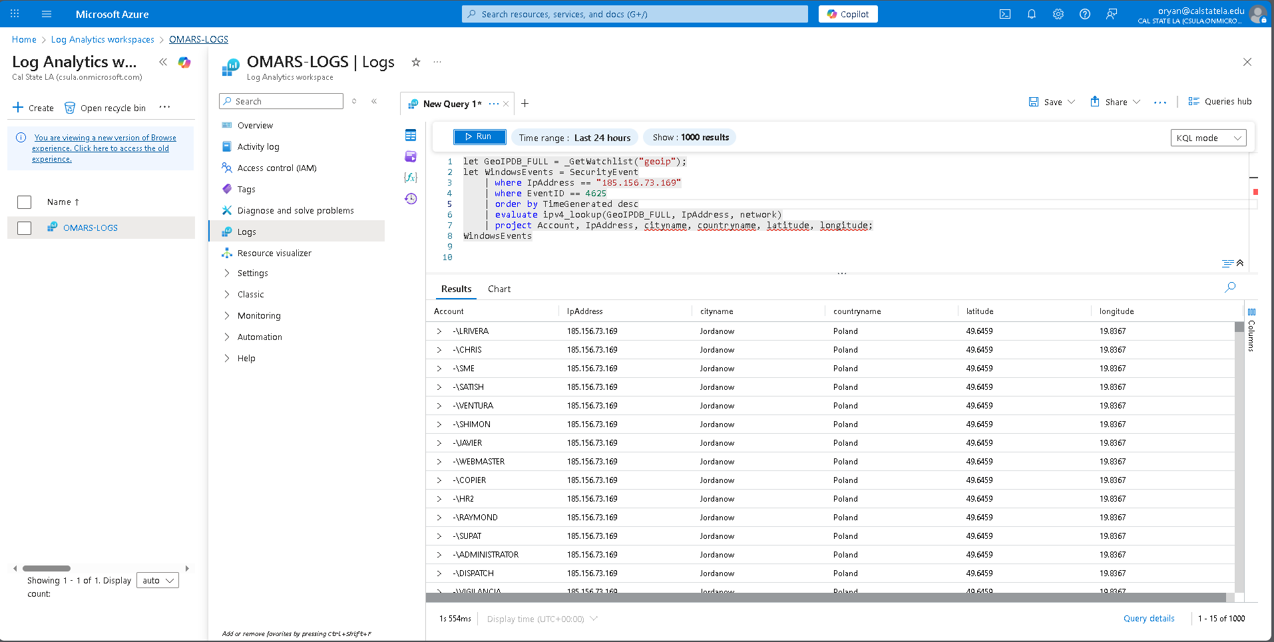Screen dimensions: 1274x642
Task: Open Cloud Shell from the top bar
Action: click(x=1005, y=14)
